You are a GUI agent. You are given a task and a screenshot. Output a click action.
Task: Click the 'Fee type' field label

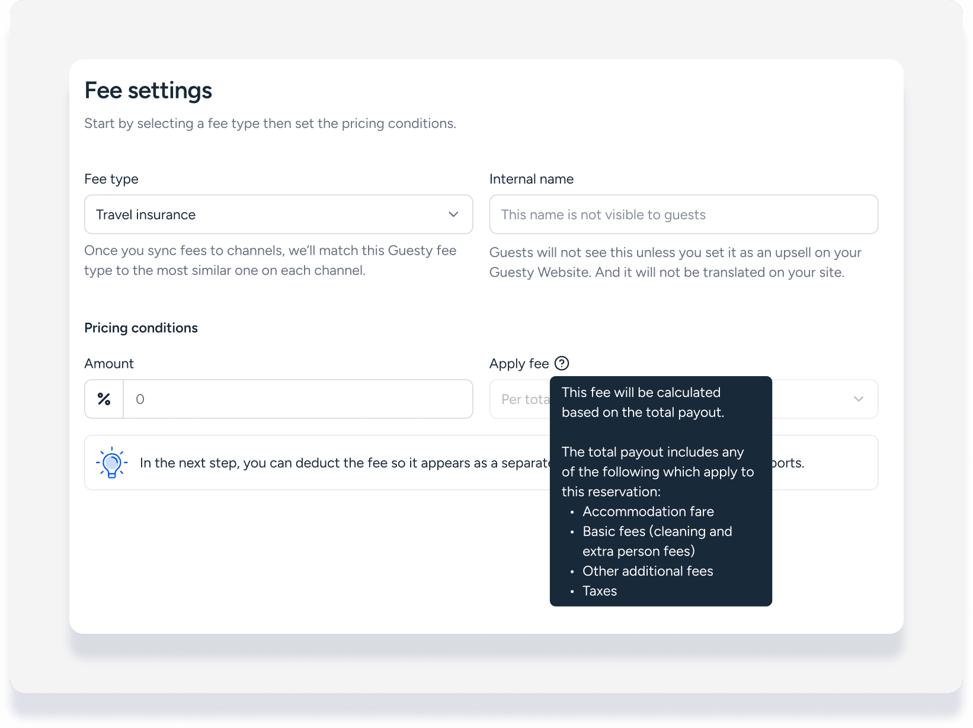[x=111, y=179]
